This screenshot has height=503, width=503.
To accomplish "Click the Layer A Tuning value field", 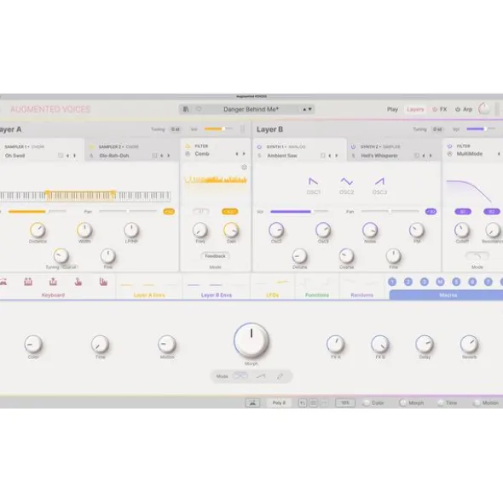I will pos(176,129).
